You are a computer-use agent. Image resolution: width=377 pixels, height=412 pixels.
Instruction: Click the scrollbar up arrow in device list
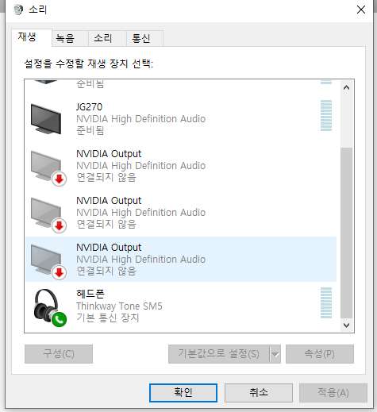point(346,87)
